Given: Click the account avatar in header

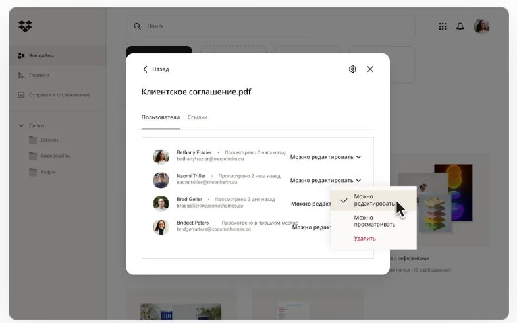Looking at the screenshot, I should point(481,26).
